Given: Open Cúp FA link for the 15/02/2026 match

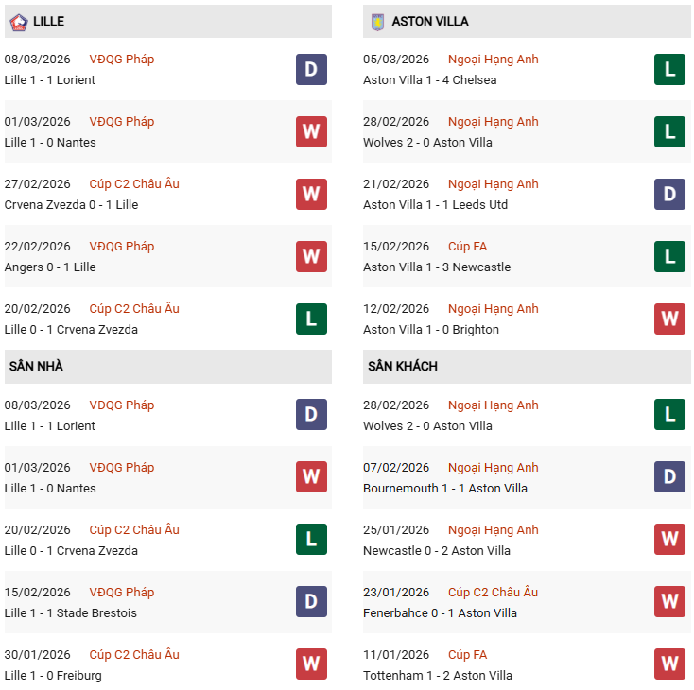Looking at the screenshot, I should coord(468,247).
